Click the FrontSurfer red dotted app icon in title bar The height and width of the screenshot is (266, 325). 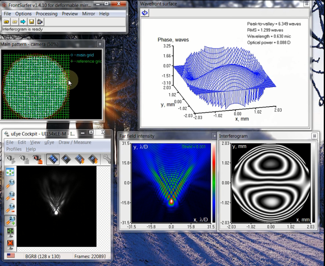[x=4, y=5]
